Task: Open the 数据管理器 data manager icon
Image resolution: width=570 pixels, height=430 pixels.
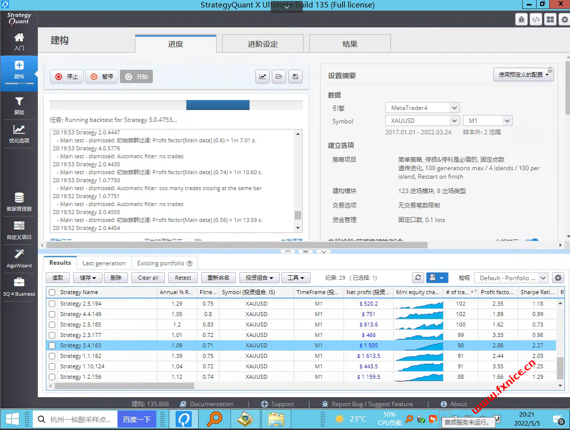Action: pos(19,202)
